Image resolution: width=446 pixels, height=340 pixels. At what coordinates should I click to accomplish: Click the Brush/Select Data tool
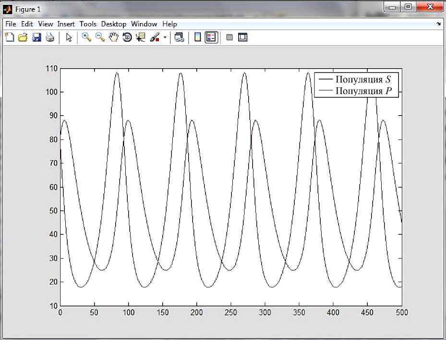(155, 37)
